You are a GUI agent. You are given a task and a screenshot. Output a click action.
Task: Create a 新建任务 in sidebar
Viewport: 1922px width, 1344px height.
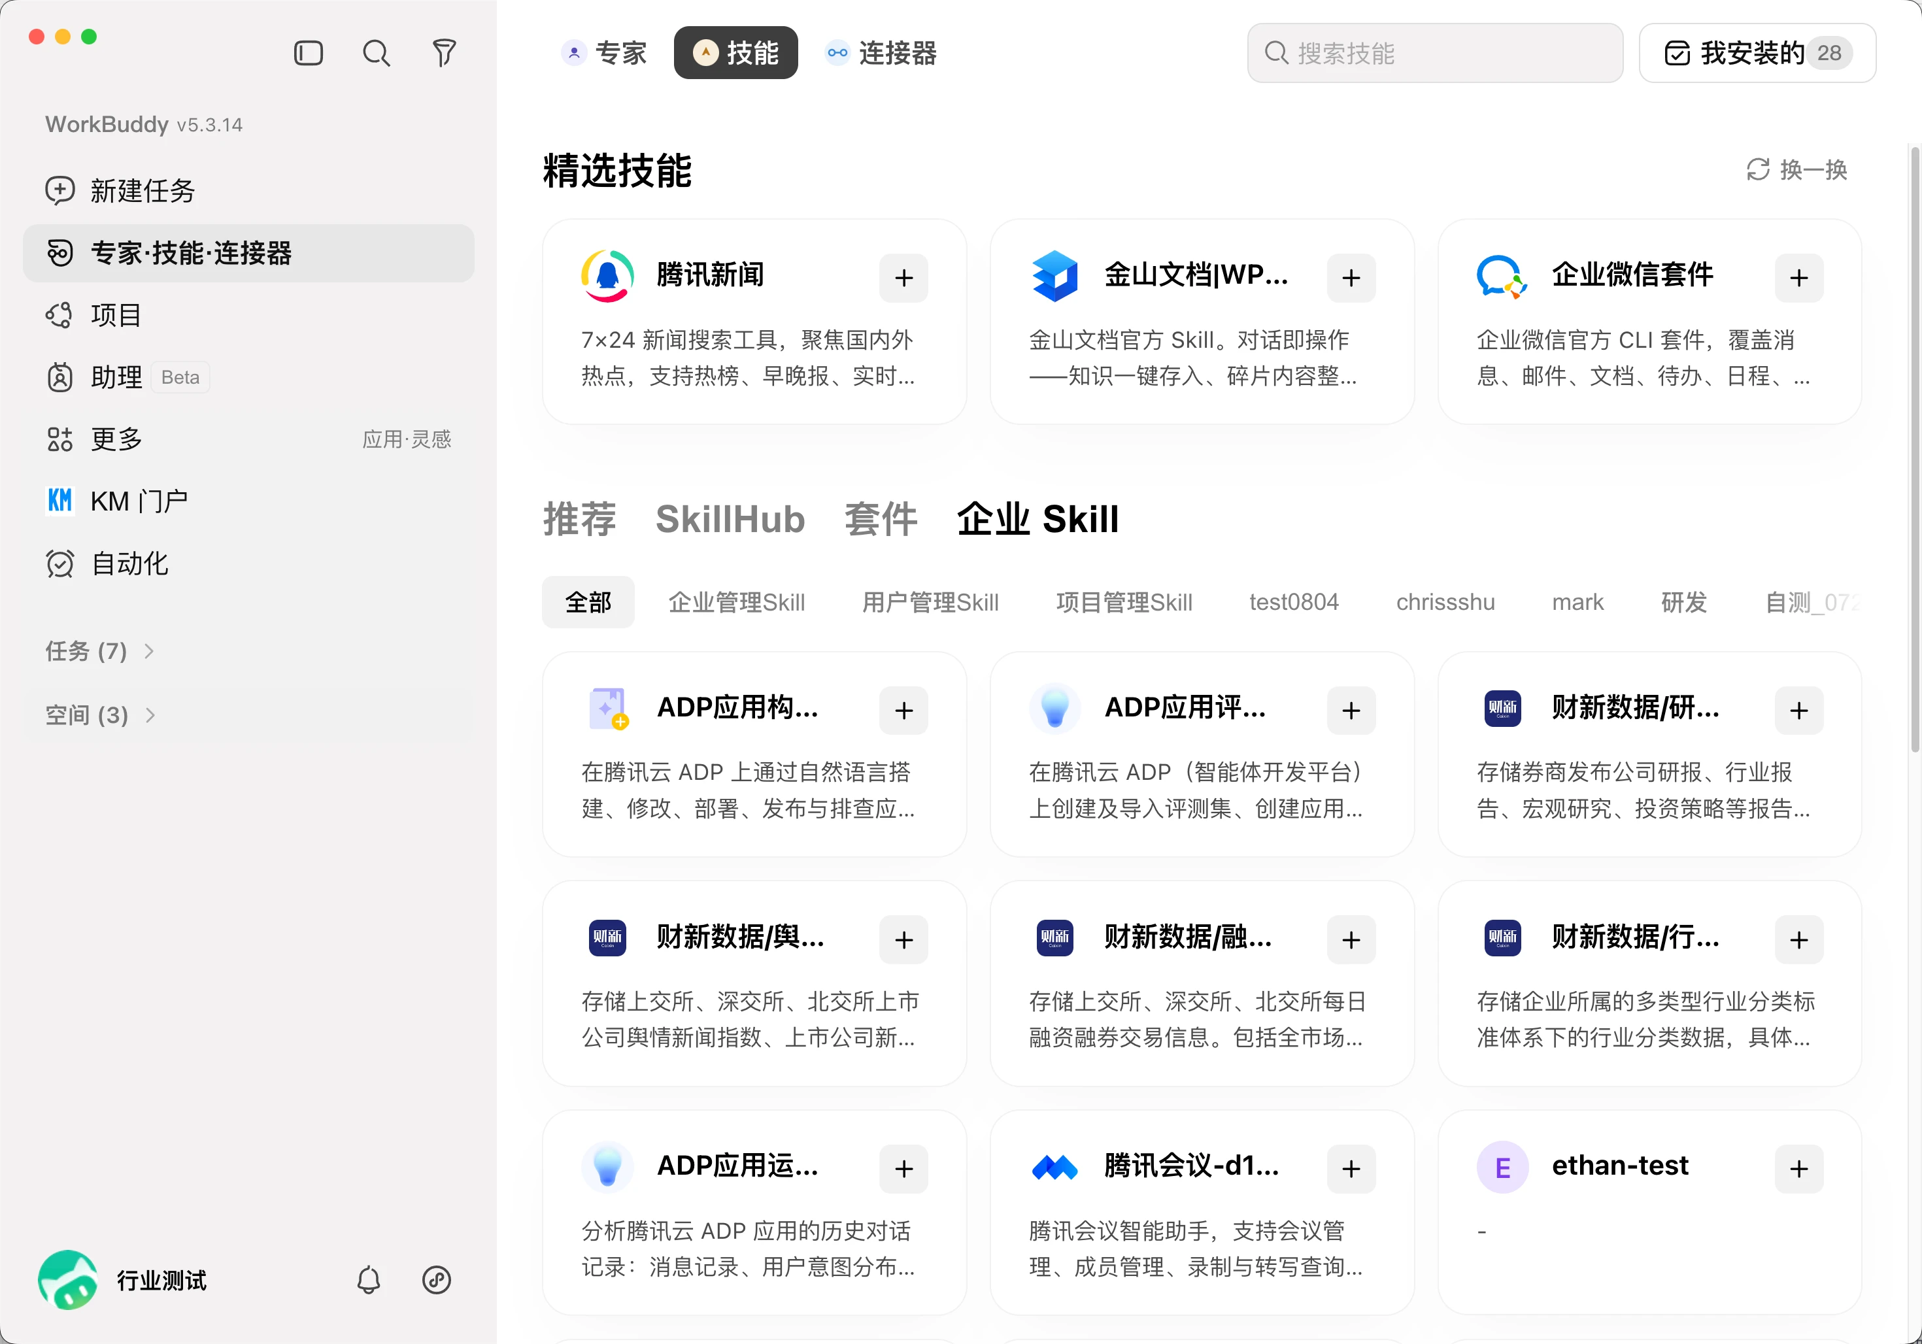click(248, 191)
